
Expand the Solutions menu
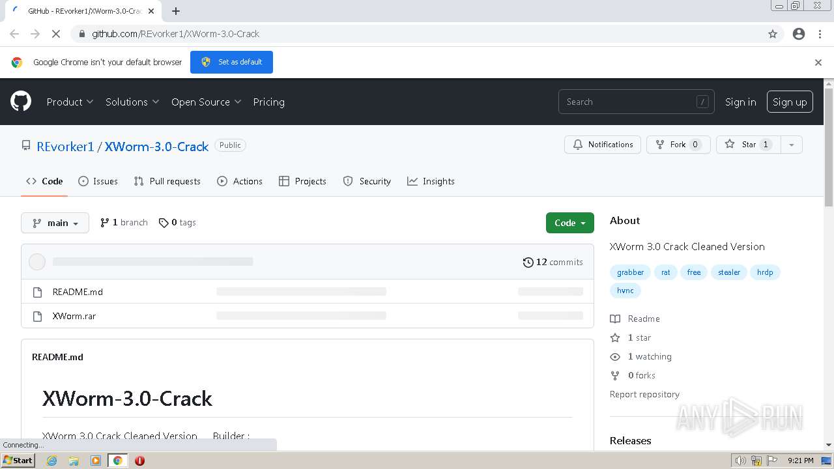(x=132, y=102)
